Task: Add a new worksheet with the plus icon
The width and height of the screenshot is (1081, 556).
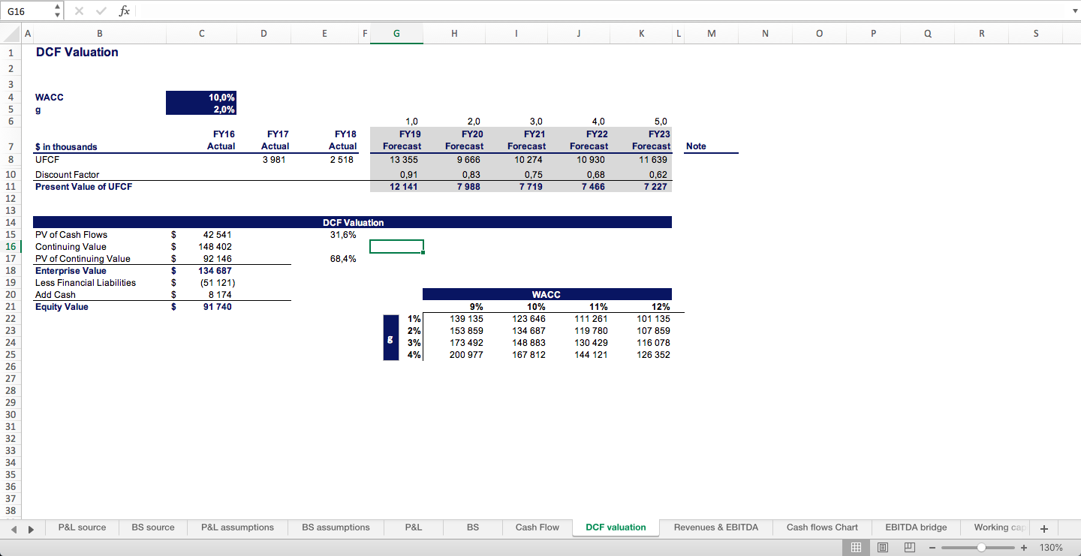Action: click(x=1043, y=528)
